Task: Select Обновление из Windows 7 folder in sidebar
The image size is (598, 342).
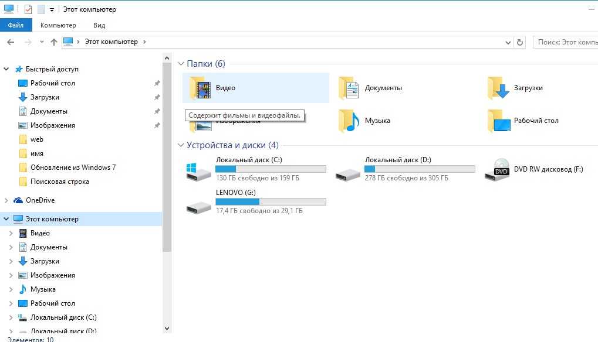Action: click(x=73, y=167)
